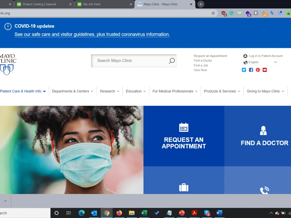Expand the downloads bar chevron
The height and width of the screenshot is (218, 291).
point(5,201)
